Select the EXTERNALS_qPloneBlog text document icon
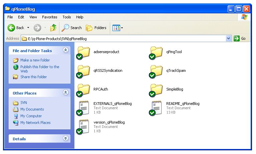The height and width of the screenshot is (154, 256). click(x=83, y=108)
